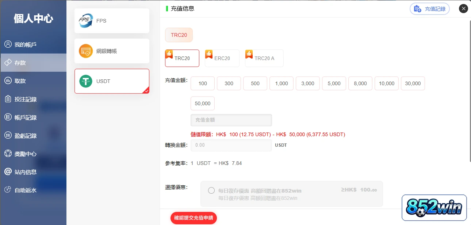Click the reference rate text 1 USDT = HK$ 7.84

pos(216,163)
